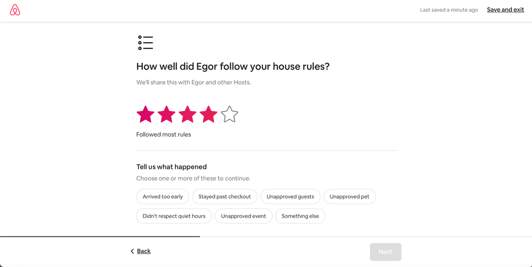Select the fourth star rating
532x267 pixels.
point(208,114)
